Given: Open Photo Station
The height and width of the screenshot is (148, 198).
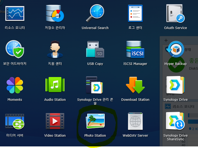Looking at the screenshot, I should [x=95, y=121].
